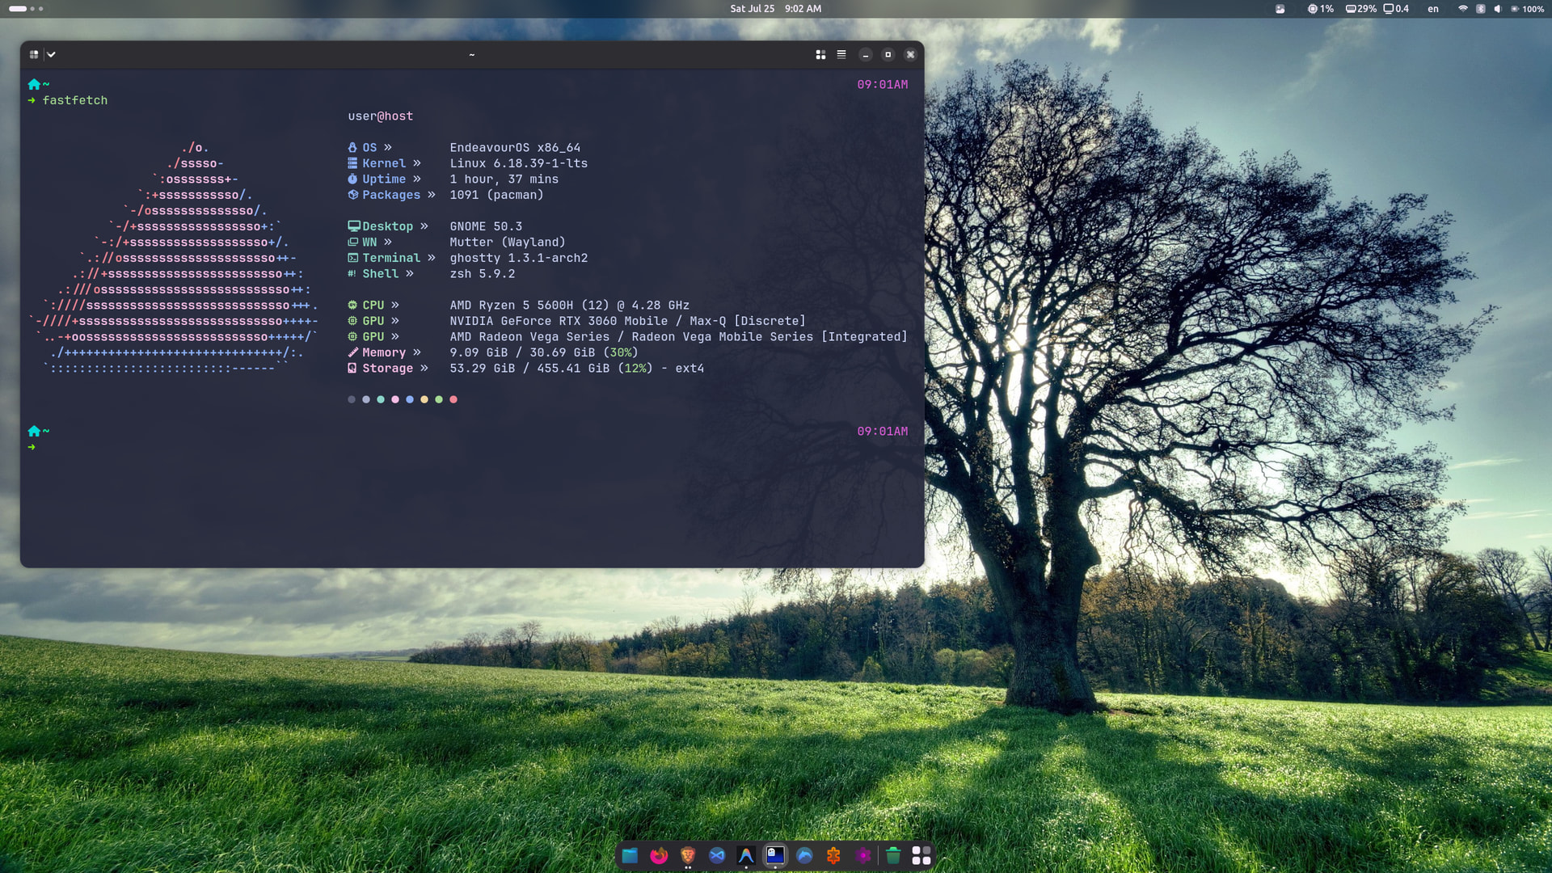This screenshot has height=873, width=1552.
Task: Open the rainbow 'A' app in the dock
Action: tap(746, 855)
